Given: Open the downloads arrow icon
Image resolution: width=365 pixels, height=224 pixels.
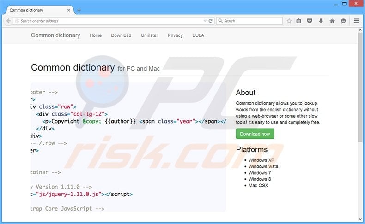Looking at the screenshot, I should [321, 21].
